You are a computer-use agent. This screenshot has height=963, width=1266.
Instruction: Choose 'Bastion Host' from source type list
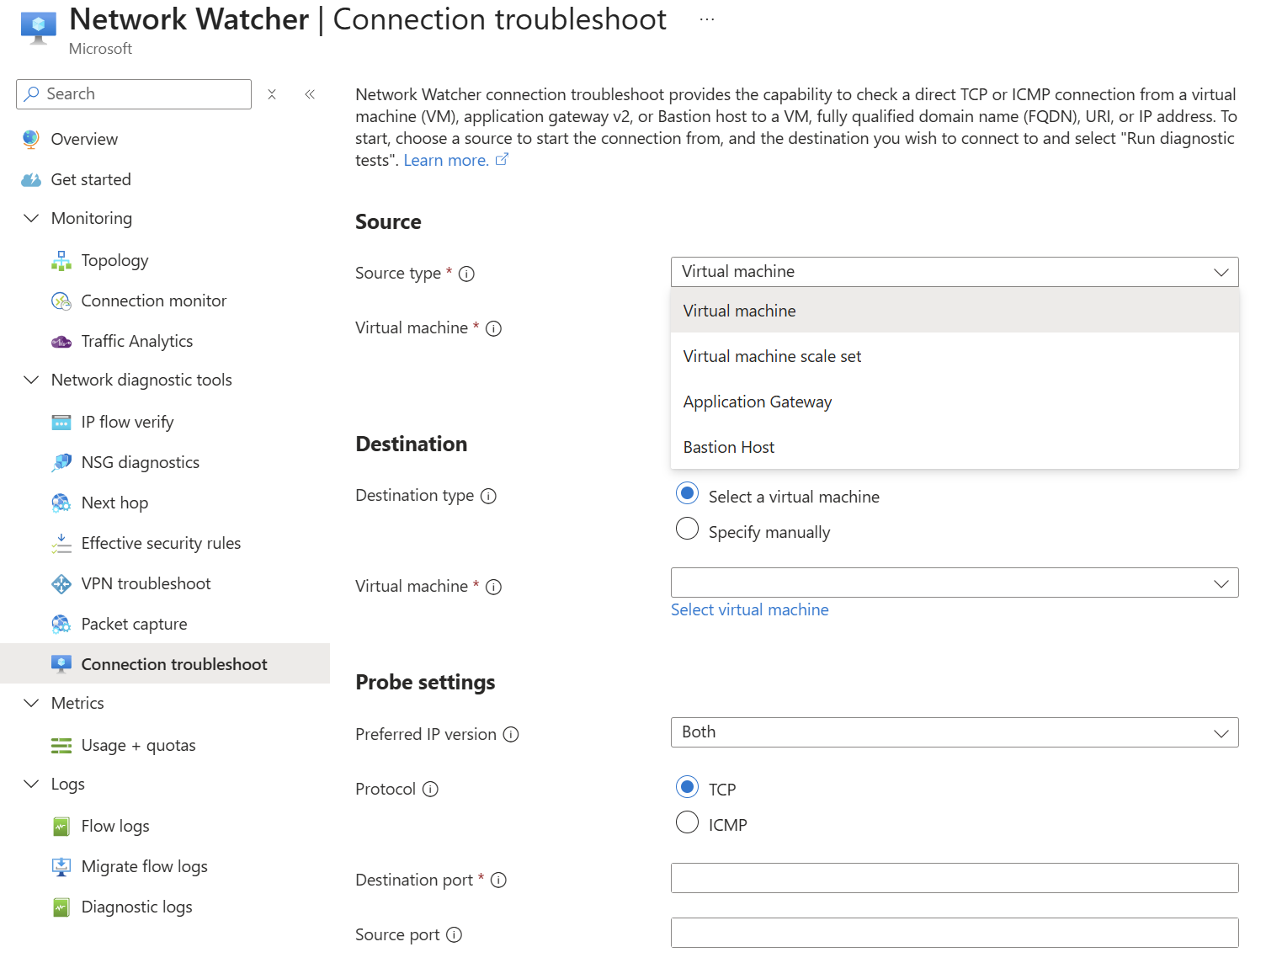(x=729, y=447)
